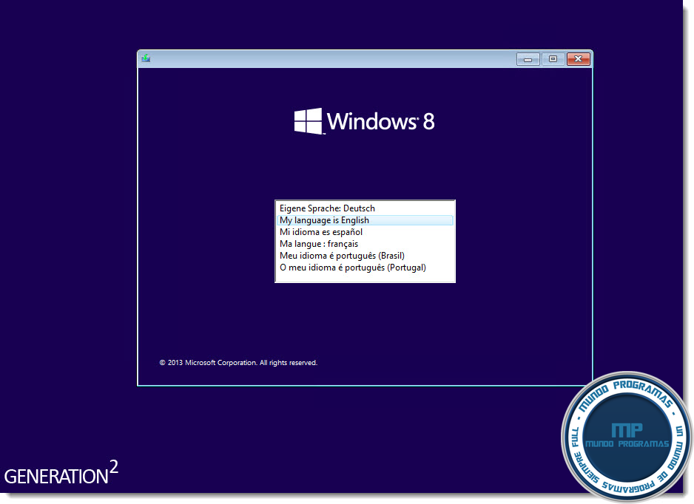Maximize the Windows 8 setup window
Viewport: 694px width, 504px height.
coord(553,59)
